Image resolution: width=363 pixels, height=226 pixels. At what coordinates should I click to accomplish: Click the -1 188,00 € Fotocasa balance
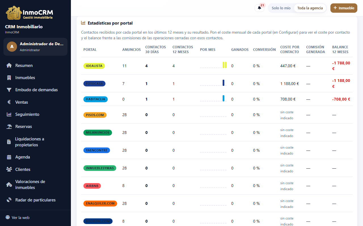click(x=341, y=84)
